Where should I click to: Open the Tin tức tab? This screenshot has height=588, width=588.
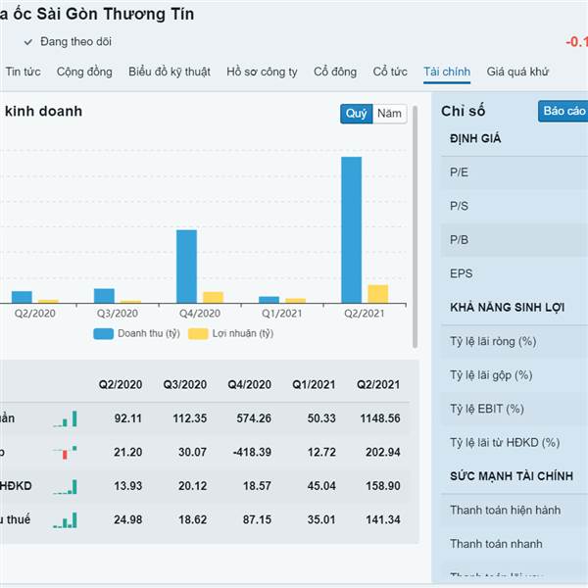[x=23, y=72]
